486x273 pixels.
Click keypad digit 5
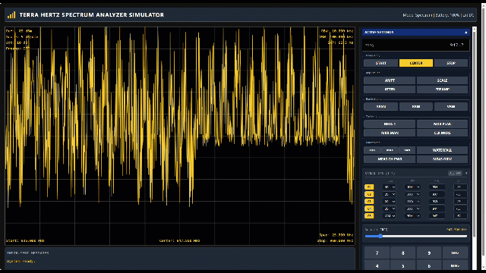click(x=403, y=266)
